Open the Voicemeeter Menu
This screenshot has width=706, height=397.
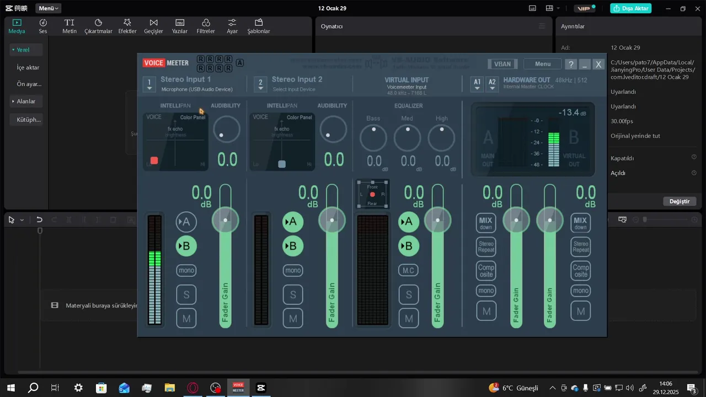(x=543, y=64)
